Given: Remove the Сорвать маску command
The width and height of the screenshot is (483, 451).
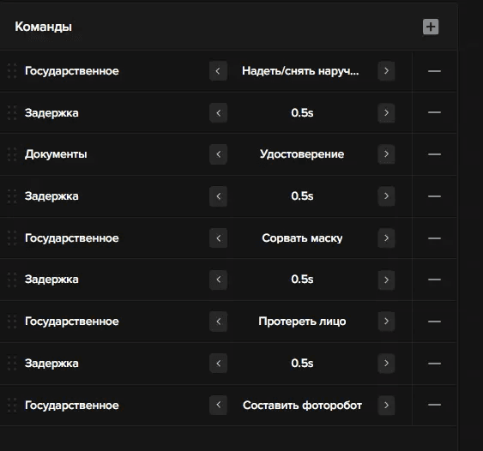Looking at the screenshot, I should pyautogui.click(x=434, y=238).
